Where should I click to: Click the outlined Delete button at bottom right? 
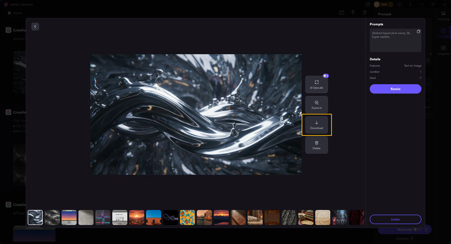pyautogui.click(x=395, y=219)
